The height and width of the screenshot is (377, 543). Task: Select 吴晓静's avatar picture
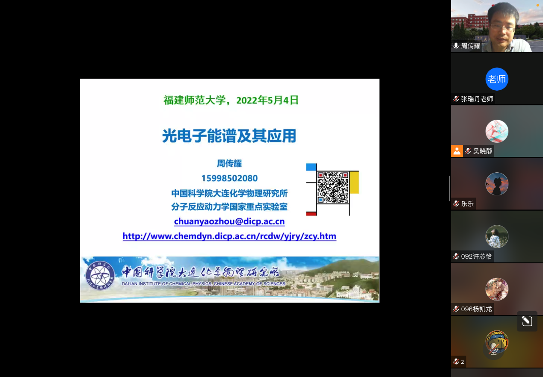[x=497, y=131]
